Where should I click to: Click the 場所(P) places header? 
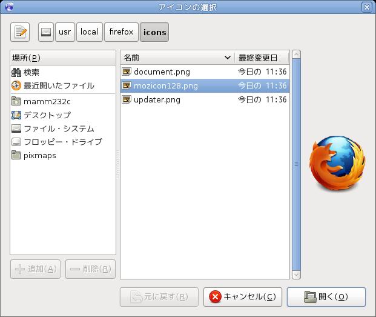(x=63, y=58)
